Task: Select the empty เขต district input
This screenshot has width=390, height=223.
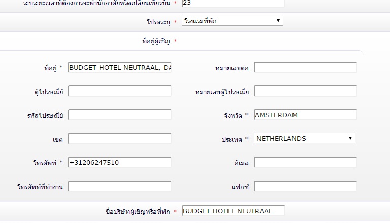Action: [x=119, y=139]
